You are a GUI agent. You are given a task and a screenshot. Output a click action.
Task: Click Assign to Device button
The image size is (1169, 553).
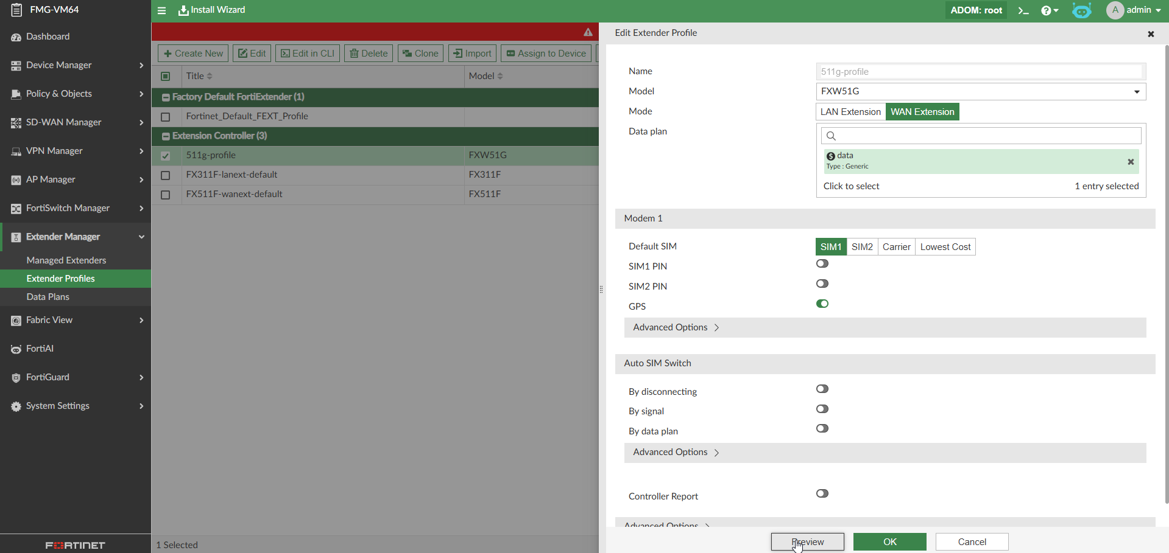(x=546, y=54)
